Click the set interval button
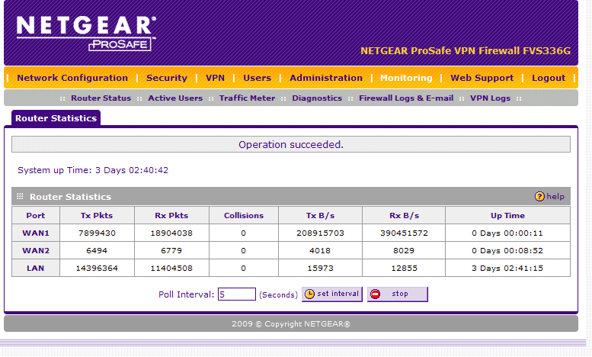The height and width of the screenshot is (357, 592). point(332,294)
